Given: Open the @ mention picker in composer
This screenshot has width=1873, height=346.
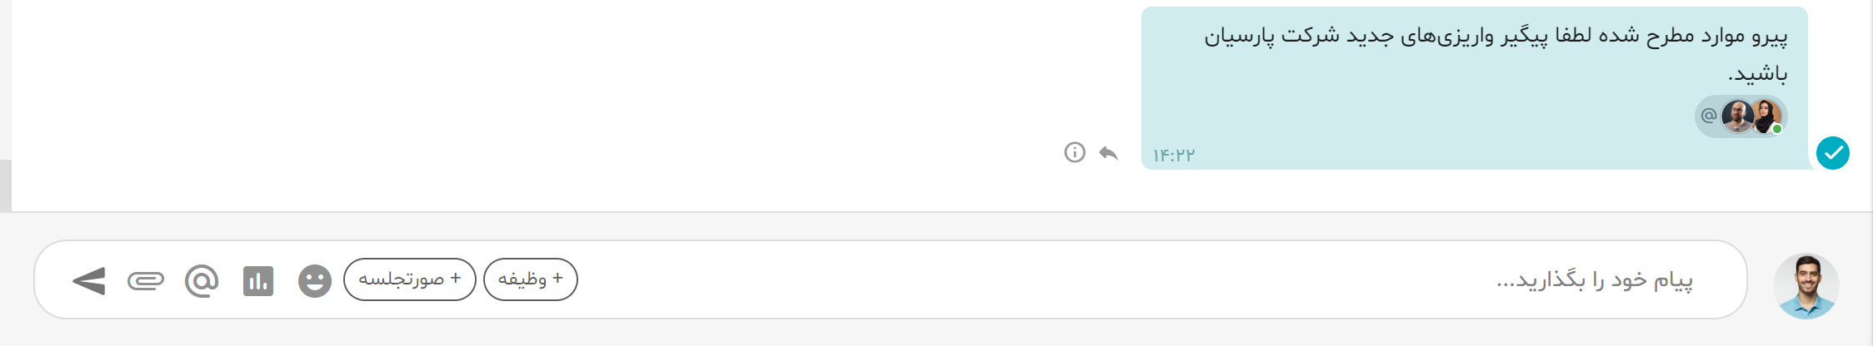Looking at the screenshot, I should (202, 281).
